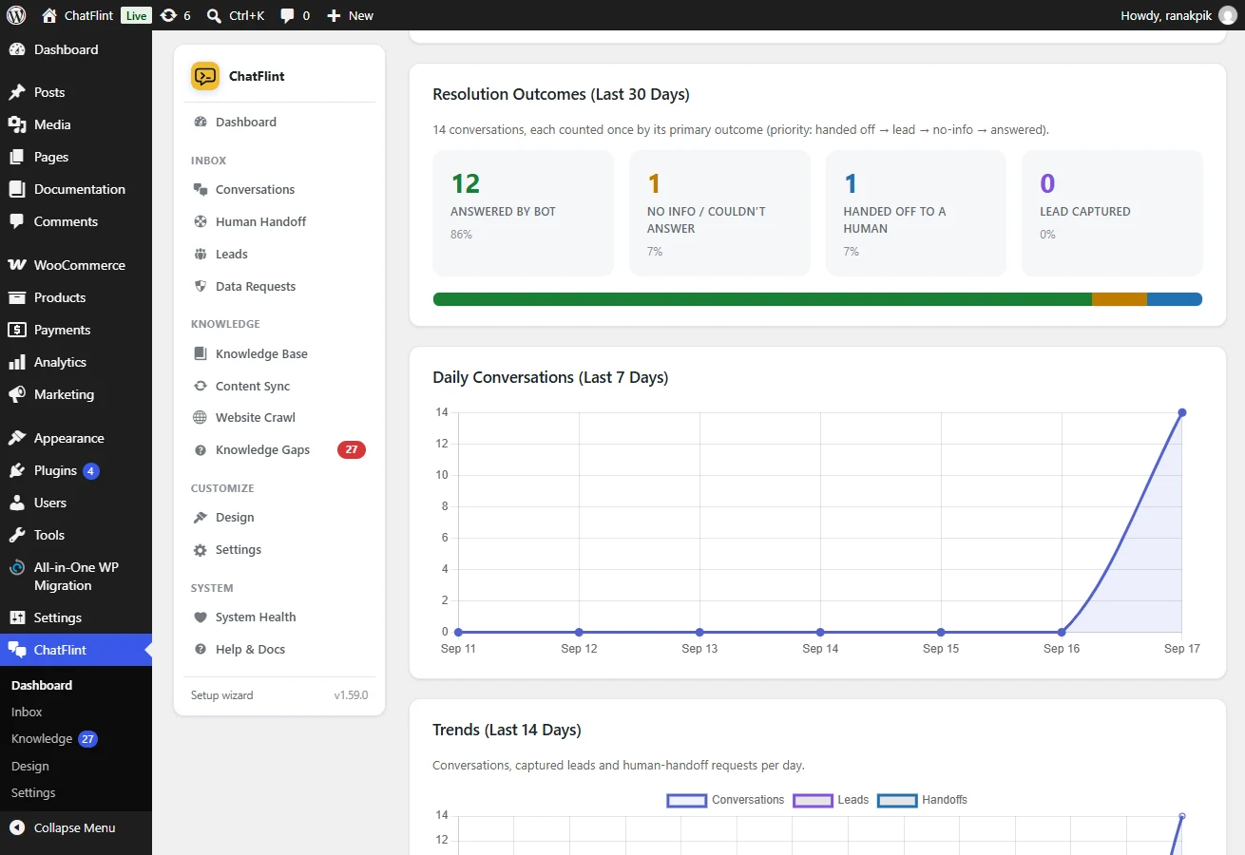Open Knowledge Gaps with the 27 badge
The image size is (1245, 855).
[279, 449]
